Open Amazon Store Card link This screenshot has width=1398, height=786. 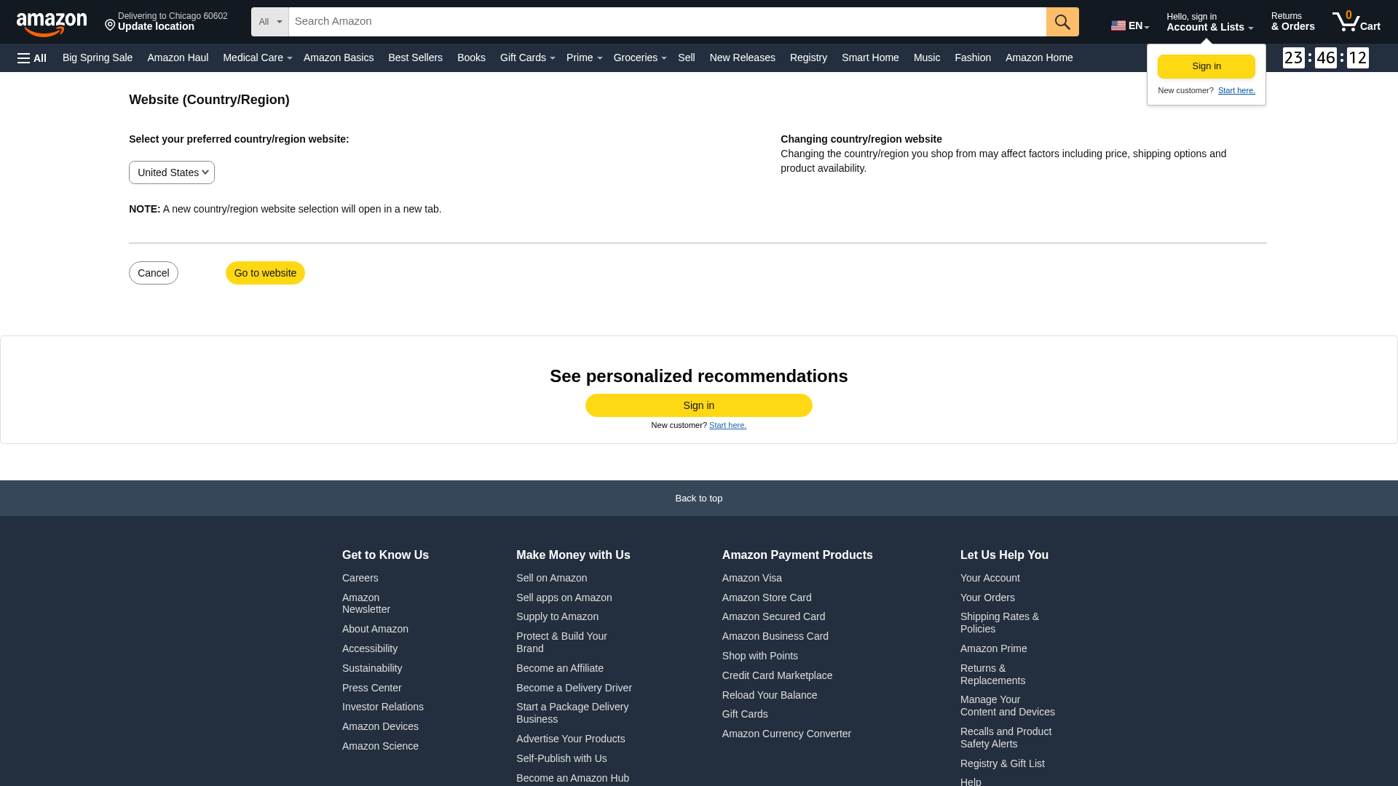point(767,598)
